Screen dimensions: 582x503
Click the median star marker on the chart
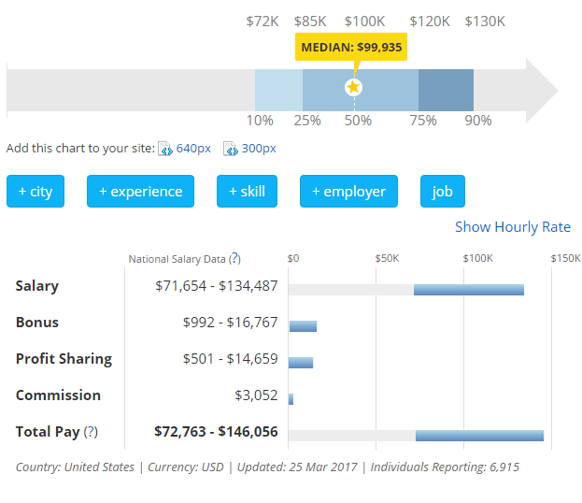pos(353,87)
